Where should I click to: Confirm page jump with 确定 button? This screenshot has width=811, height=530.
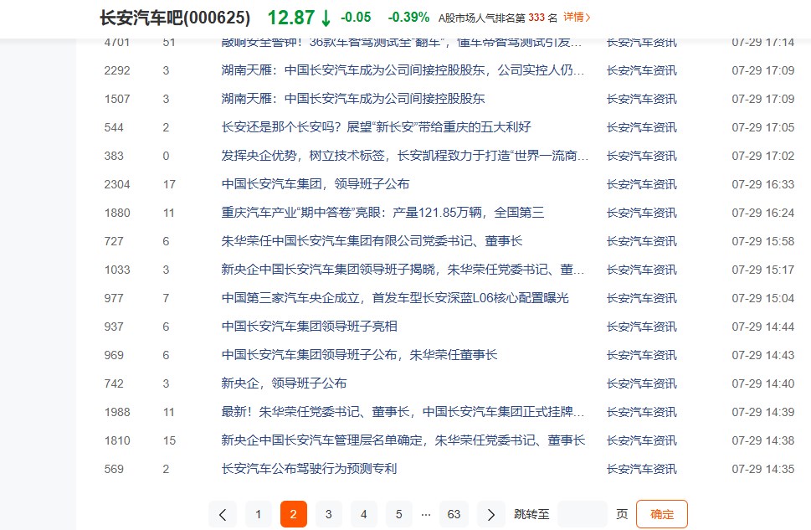point(662,514)
